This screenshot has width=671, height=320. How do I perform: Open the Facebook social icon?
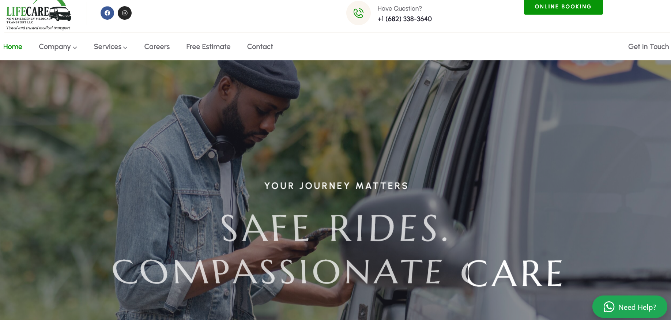click(107, 13)
